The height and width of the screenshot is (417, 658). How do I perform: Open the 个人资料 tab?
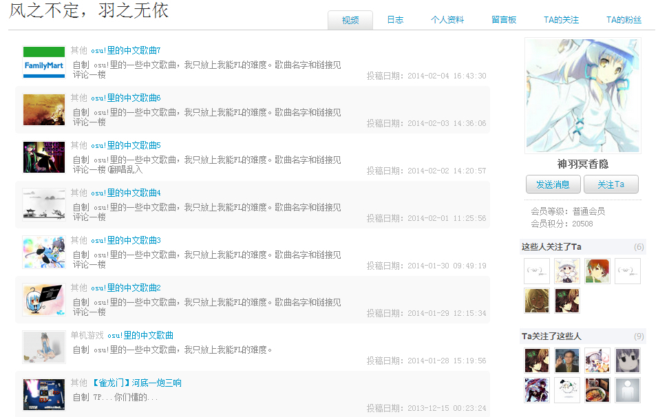pos(447,20)
